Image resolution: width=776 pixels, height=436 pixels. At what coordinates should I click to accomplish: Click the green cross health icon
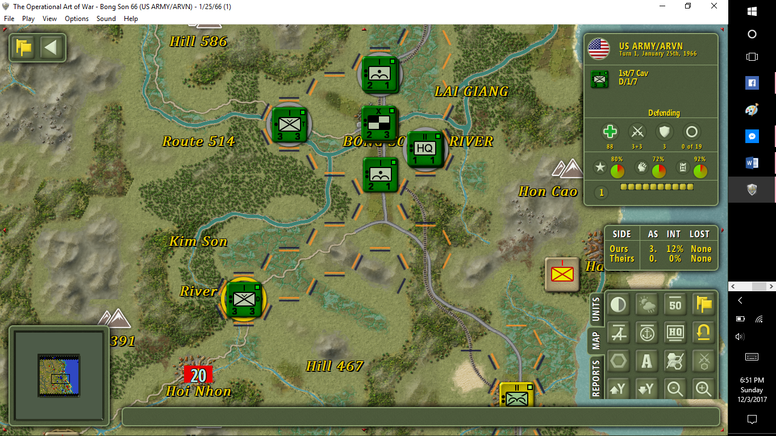[x=610, y=132]
